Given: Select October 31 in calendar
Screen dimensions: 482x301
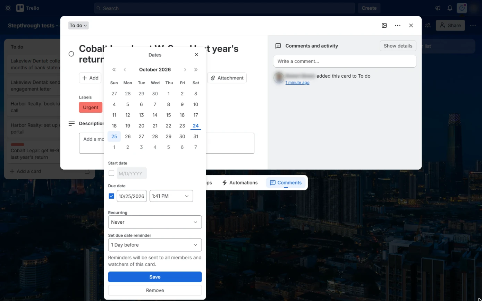Looking at the screenshot, I should [x=196, y=137].
